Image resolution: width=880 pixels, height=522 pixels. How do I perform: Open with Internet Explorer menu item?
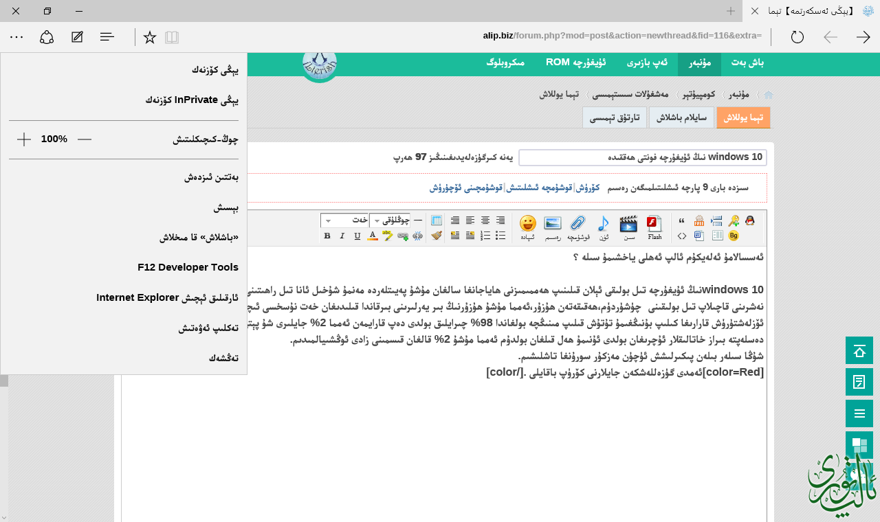(124, 297)
